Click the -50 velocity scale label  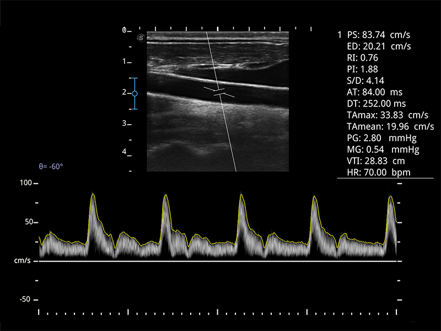click(26, 300)
